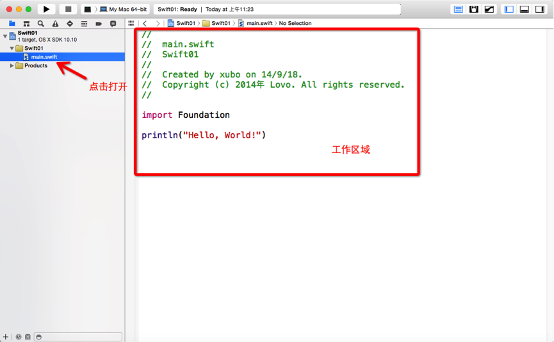Select the Swift01 project row

click(x=62, y=36)
